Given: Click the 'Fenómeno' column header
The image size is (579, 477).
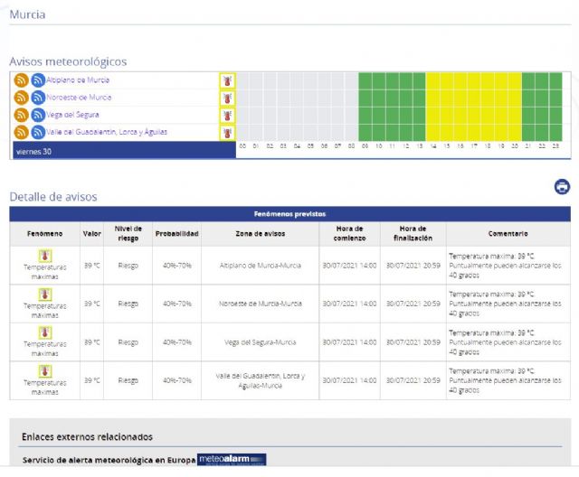Looking at the screenshot, I should click(x=45, y=233).
